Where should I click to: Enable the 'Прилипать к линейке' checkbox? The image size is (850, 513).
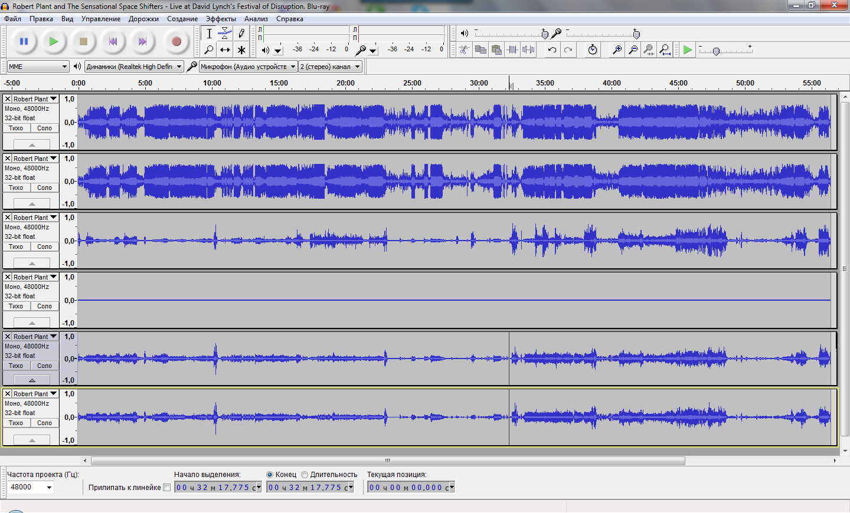point(167,487)
